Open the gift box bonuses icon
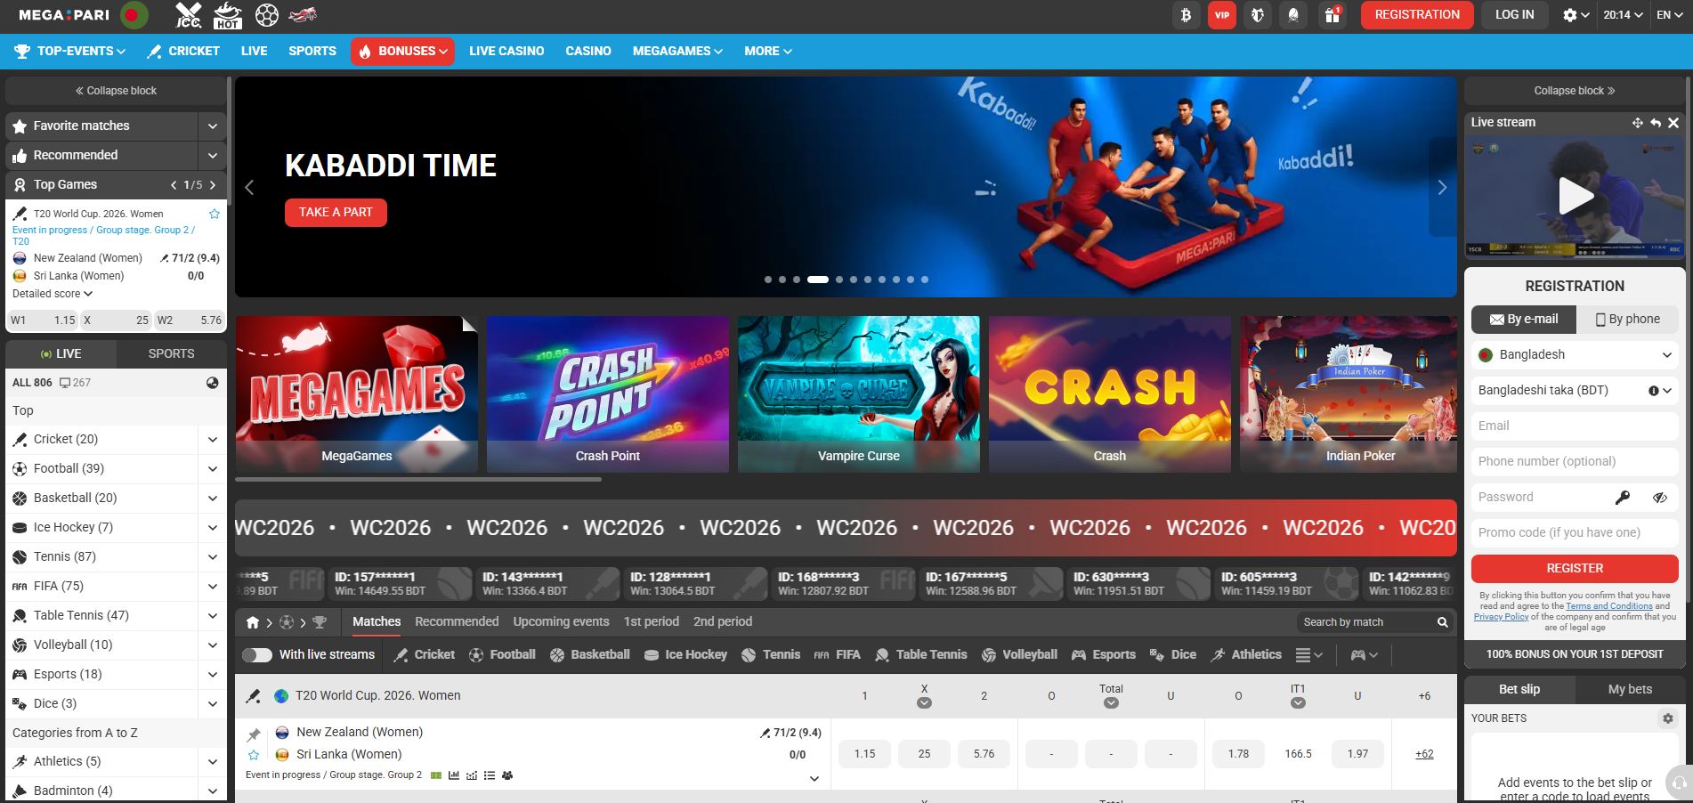Screen dimensions: 1693x803 point(1332,15)
